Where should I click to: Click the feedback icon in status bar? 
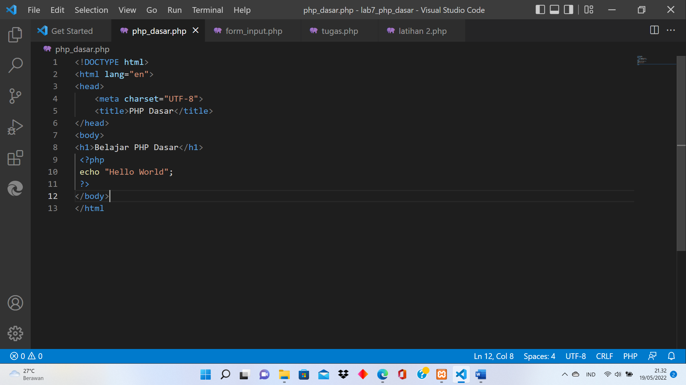(x=652, y=356)
